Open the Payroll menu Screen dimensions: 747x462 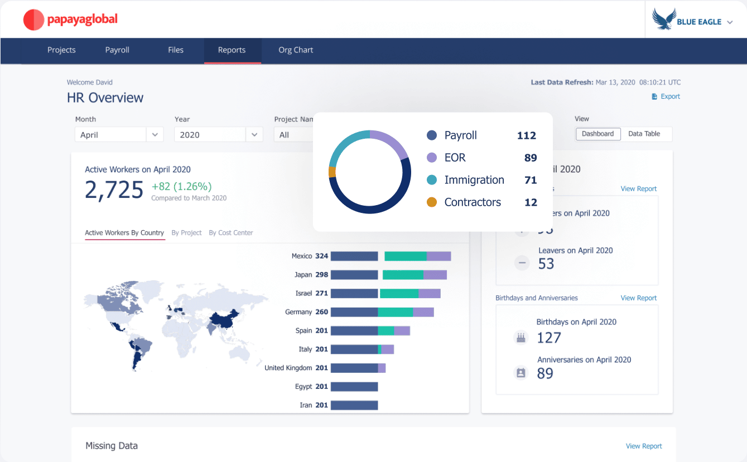tap(117, 50)
